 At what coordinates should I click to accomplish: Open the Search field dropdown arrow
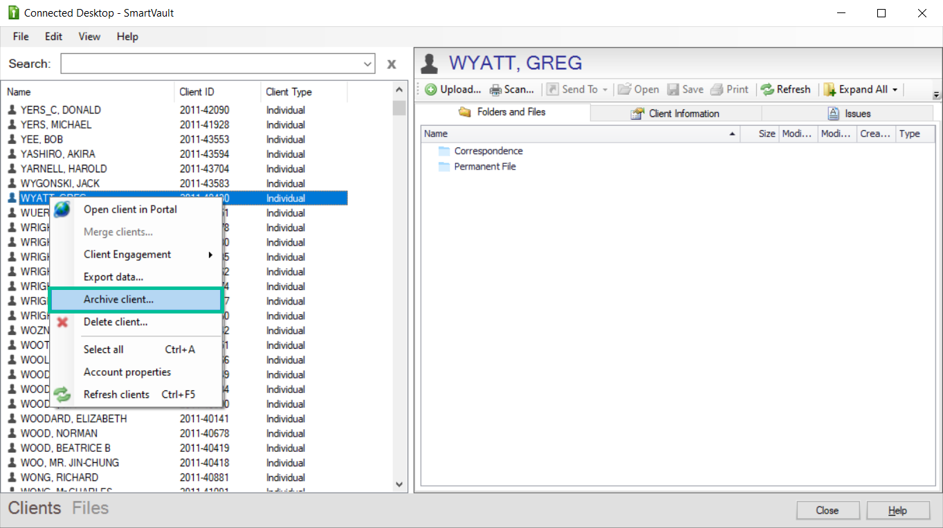tap(367, 63)
